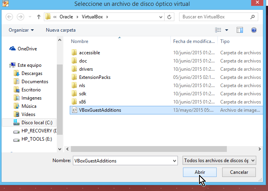This screenshot has width=268, height=191.
Task: Select the HP_RECOVERY drive
Action: [35, 131]
